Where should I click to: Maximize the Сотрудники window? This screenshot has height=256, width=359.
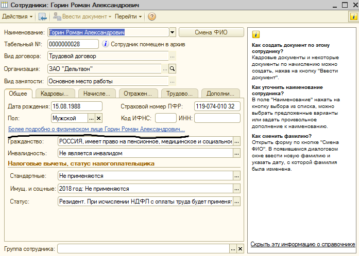click(x=345, y=5)
